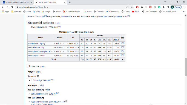This screenshot has height=105, width=187.
Task: Open the Paused profile button
Action: coord(176,7)
